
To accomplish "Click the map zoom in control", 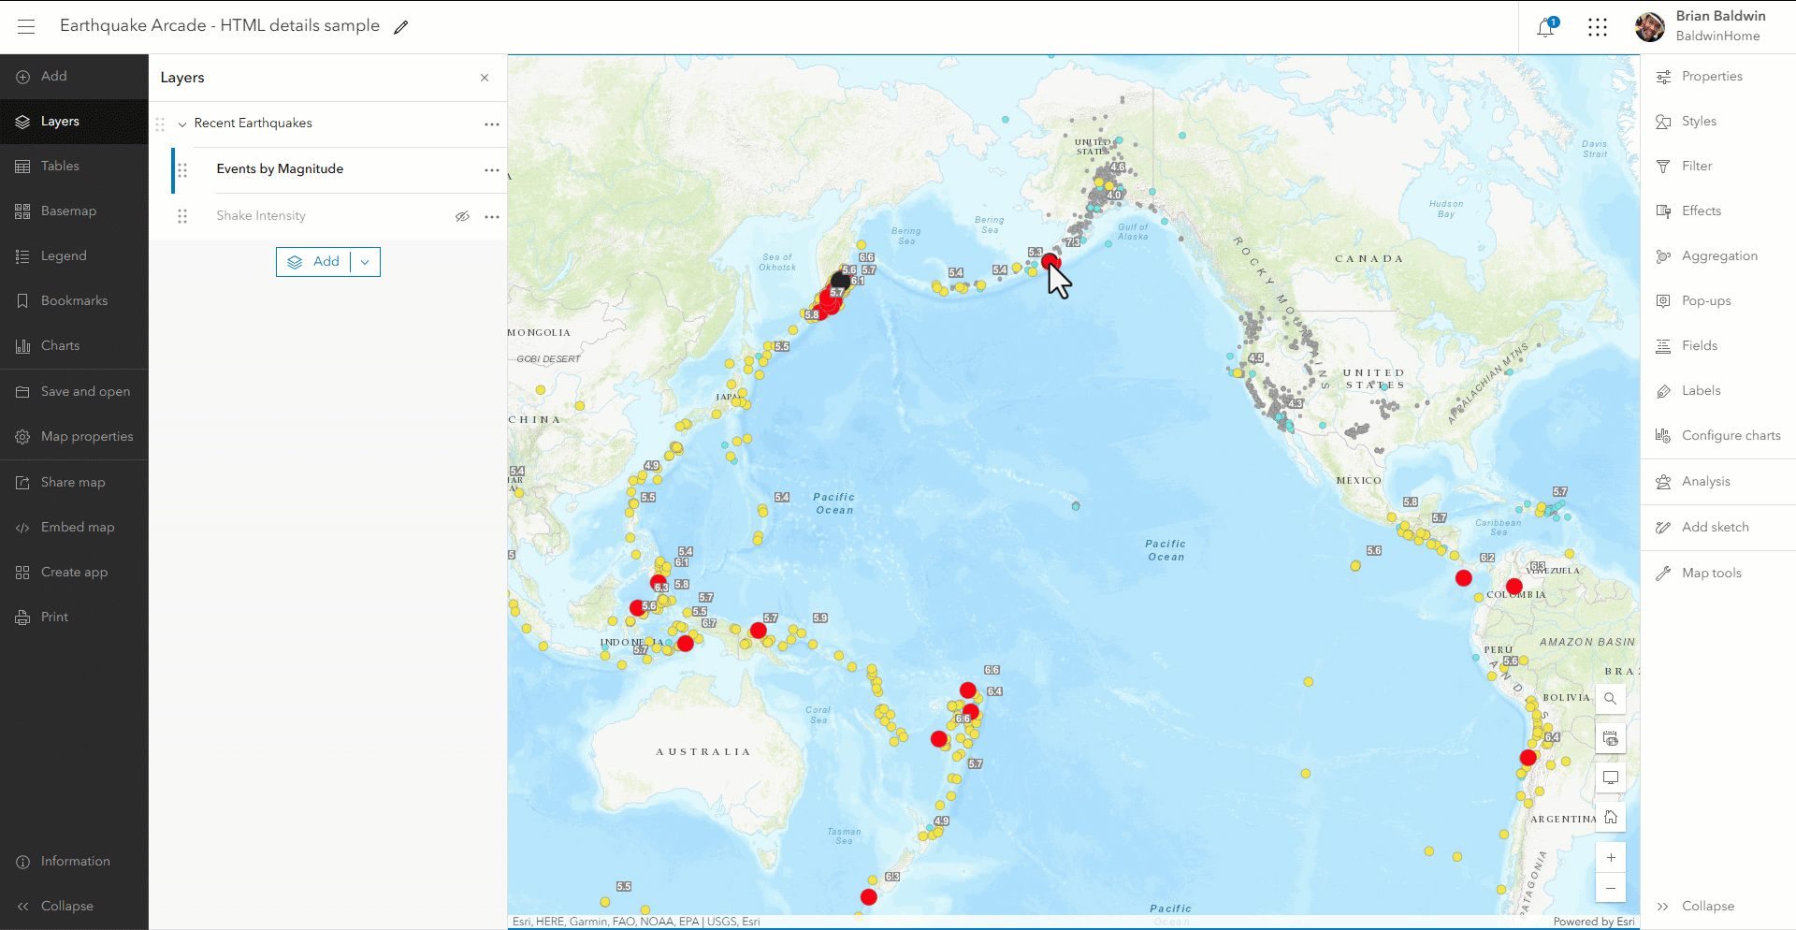I will (x=1610, y=857).
